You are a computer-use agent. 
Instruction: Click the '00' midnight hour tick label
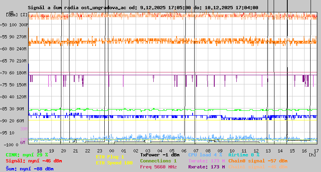(112, 151)
